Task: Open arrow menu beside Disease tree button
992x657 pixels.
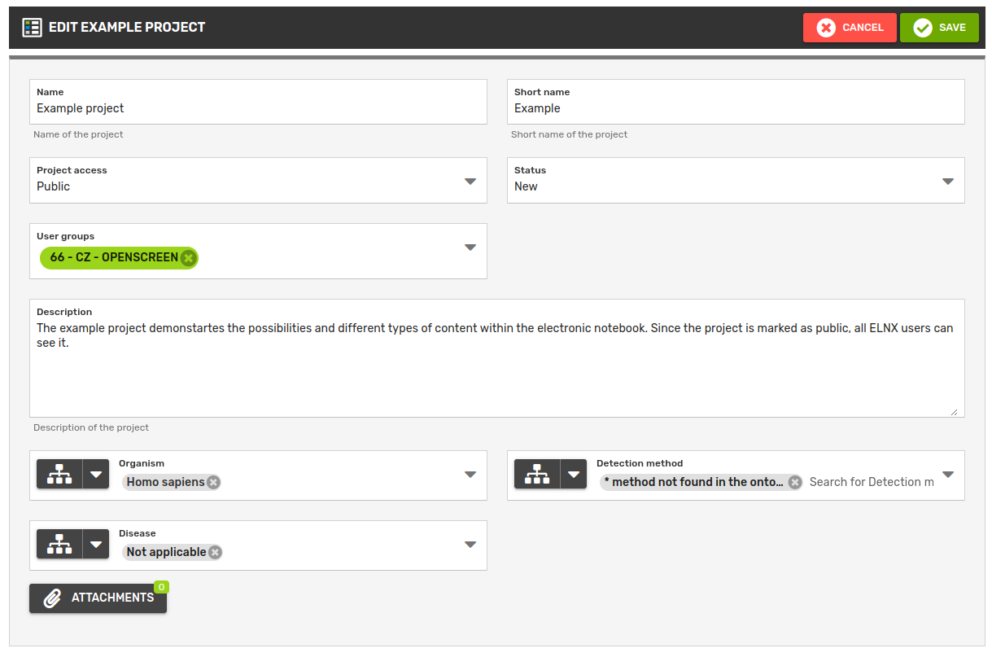Action: pyautogui.click(x=96, y=545)
